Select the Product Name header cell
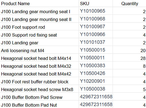 (x=39, y=3)
